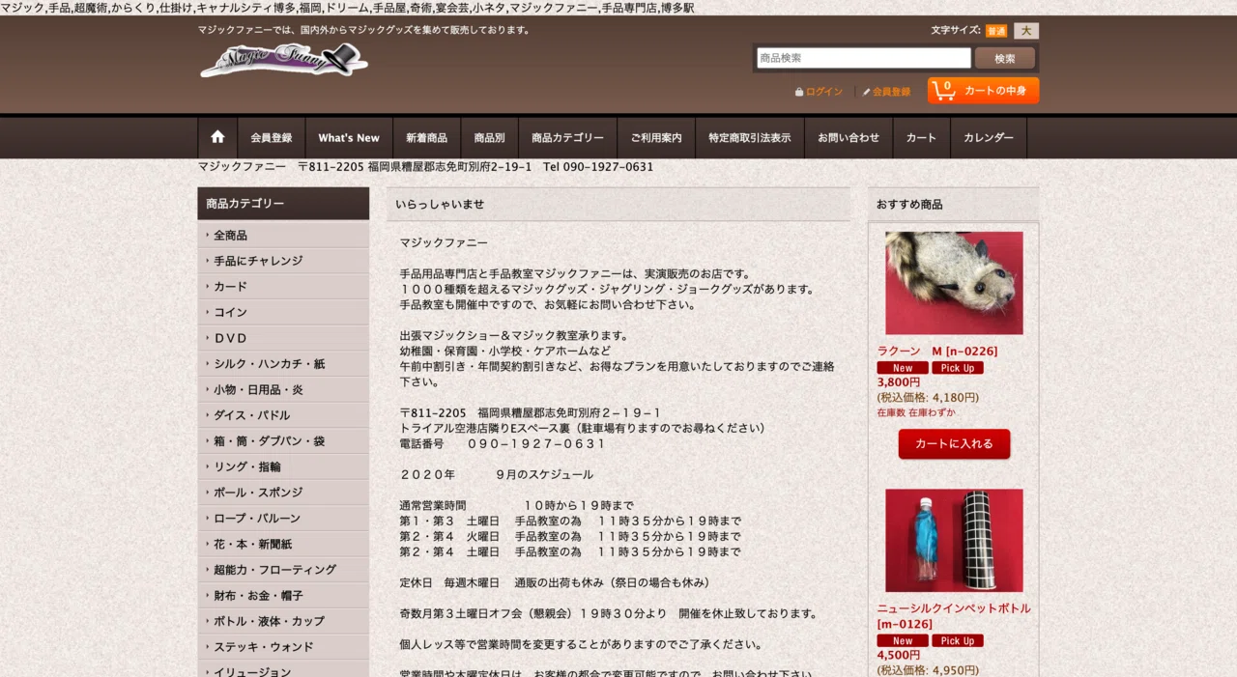Open ご利用案内 menu item
The image size is (1237, 677).
pos(656,138)
